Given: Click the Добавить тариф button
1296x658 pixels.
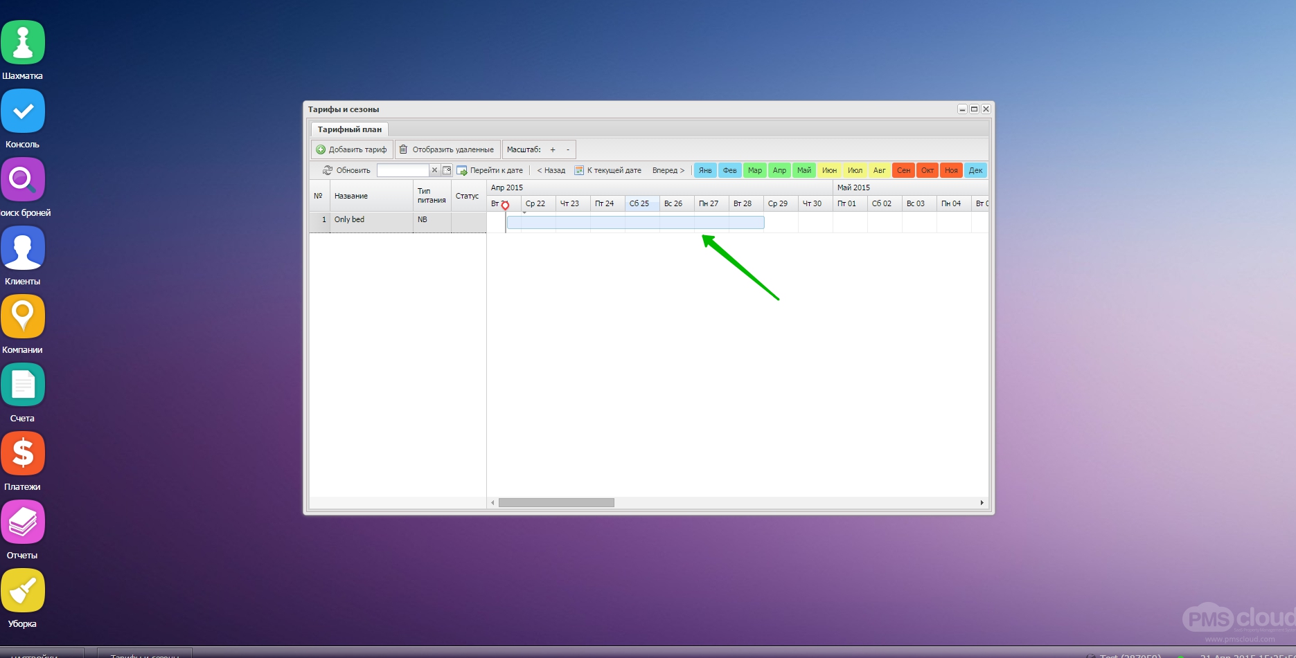Looking at the screenshot, I should click(x=351, y=149).
